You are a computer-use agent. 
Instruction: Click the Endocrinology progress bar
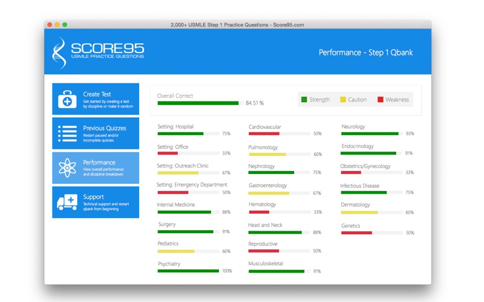pos(371,153)
